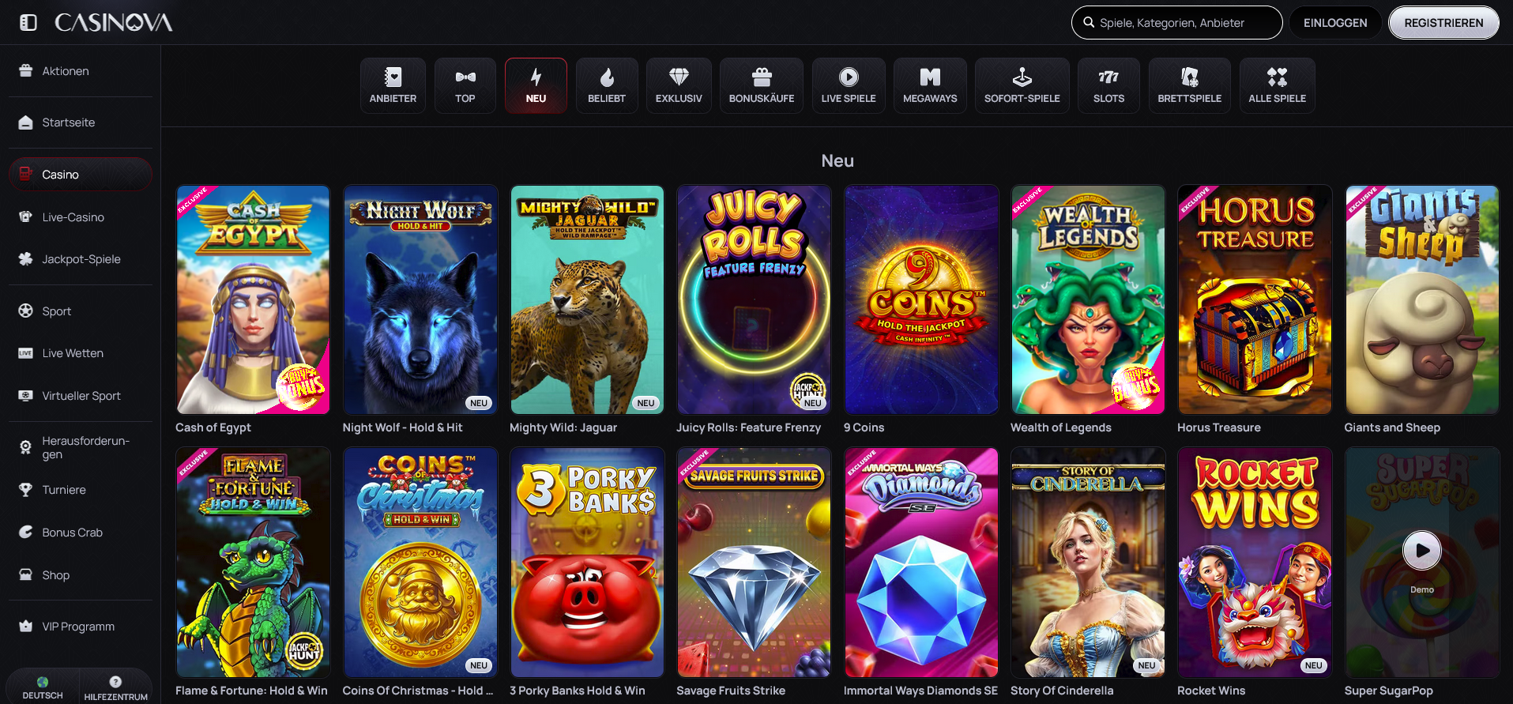Viewport: 1513px width, 704px height.
Task: Select the EXKLUSIV diamond tab
Action: 679,85
